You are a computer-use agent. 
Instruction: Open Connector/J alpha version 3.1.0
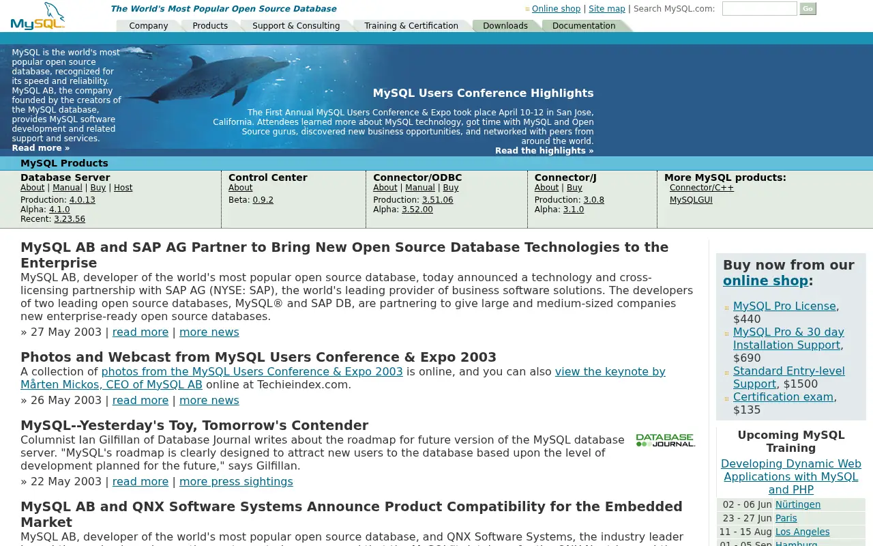tap(574, 210)
